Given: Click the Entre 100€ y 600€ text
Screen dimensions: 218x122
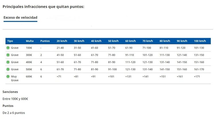Looking at the screenshot, I should tap(15, 99).
